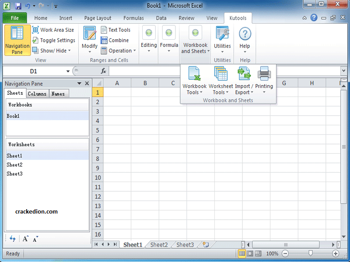Click Toggle Settings in View group

[53, 40]
